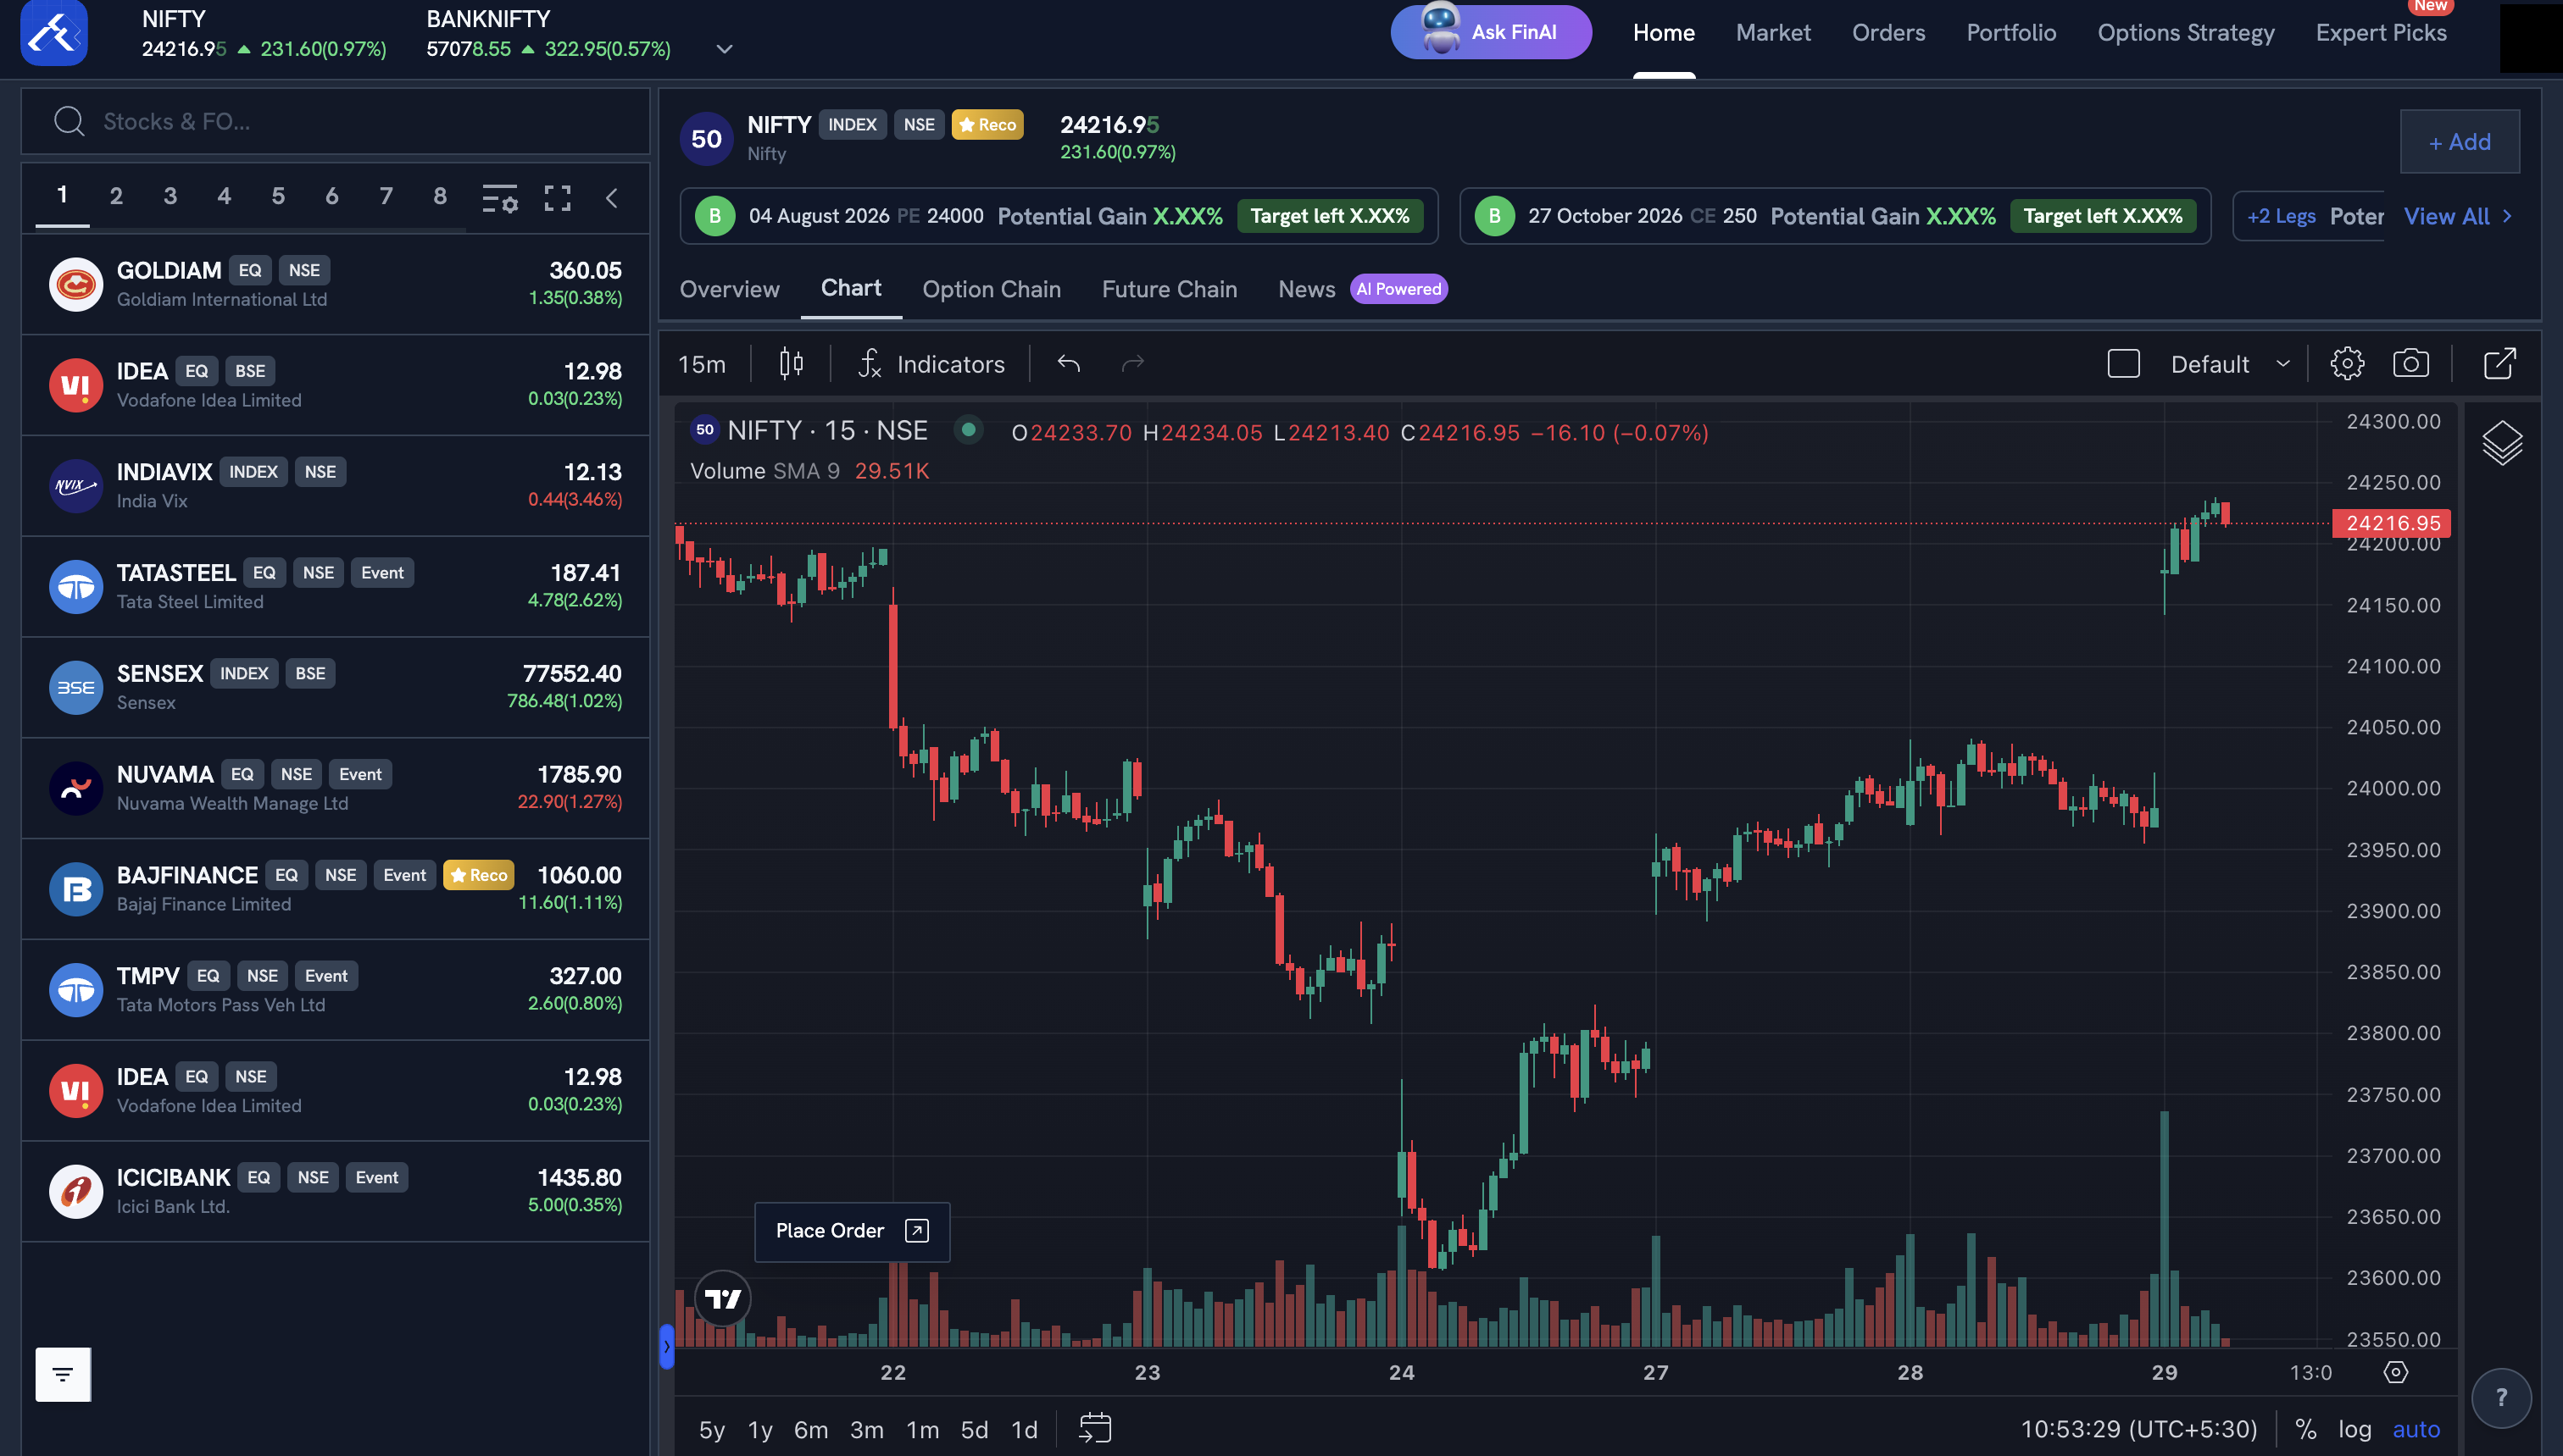Set chart range to 6m
Screen dimensions: 2563x1456
[x=811, y=1430]
